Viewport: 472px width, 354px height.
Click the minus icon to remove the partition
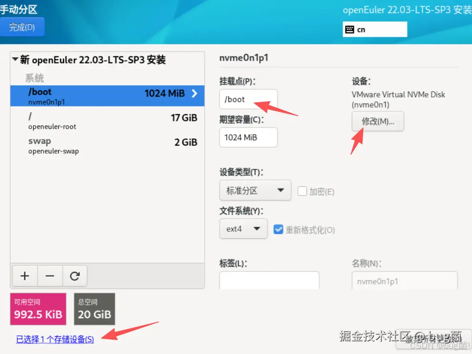click(x=50, y=276)
